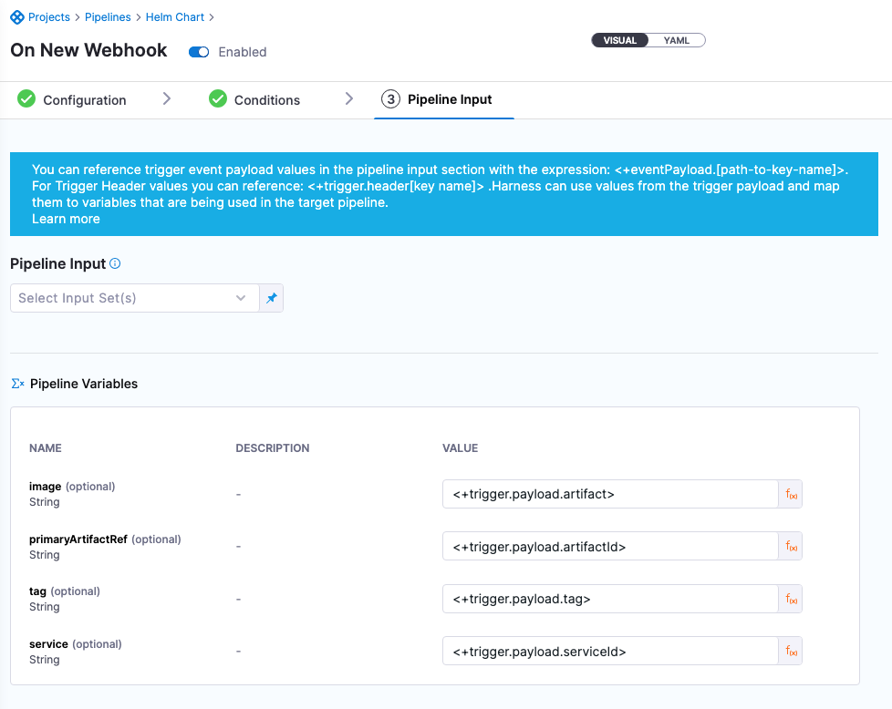Go to the Conditions tab
The height and width of the screenshot is (709, 892).
[x=266, y=100]
